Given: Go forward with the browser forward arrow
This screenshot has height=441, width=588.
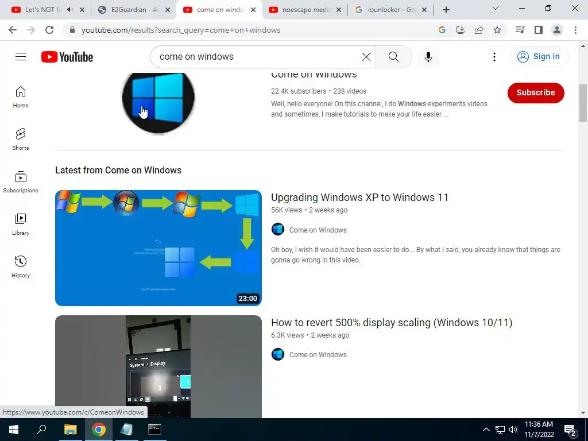Looking at the screenshot, I should click(31, 30).
